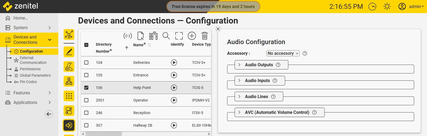Screen dimensions: 427x136
Task: Check the box for device 104
Action: 86,63
